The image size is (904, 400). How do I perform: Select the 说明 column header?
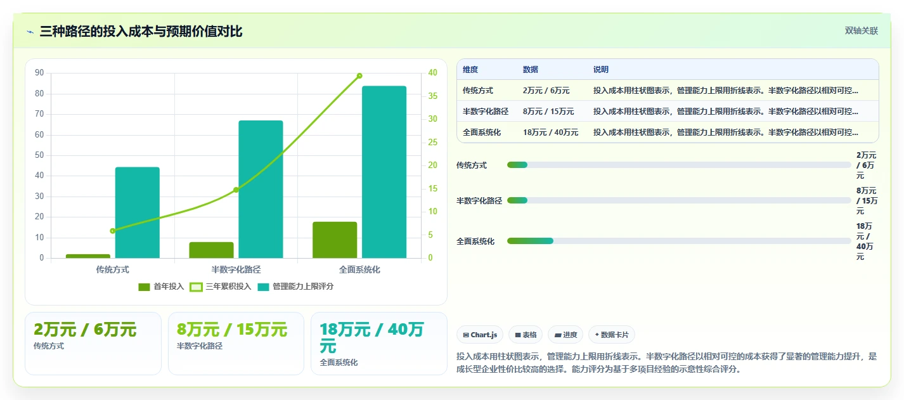[x=601, y=70]
